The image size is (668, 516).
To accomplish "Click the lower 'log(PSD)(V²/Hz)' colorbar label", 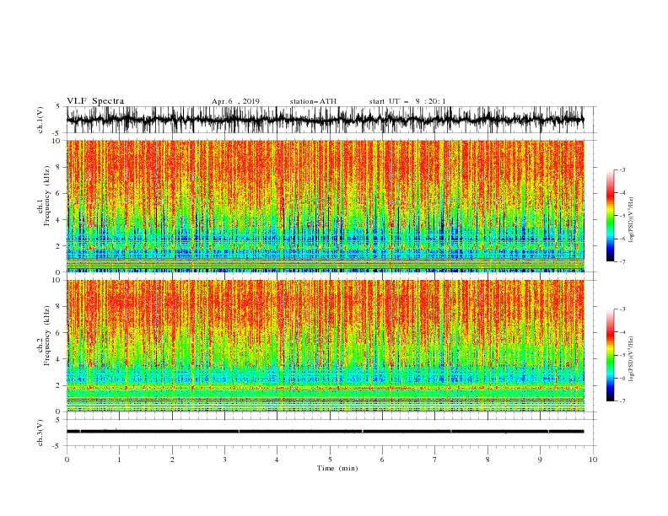I will 632,359.
